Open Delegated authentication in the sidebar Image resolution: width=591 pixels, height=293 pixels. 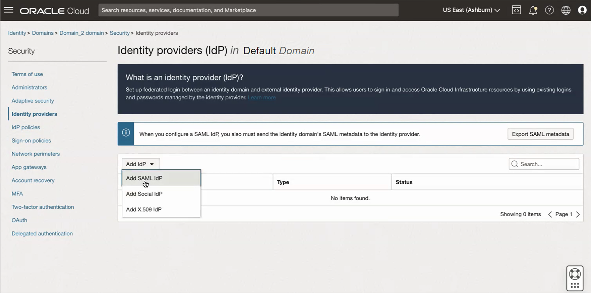pyautogui.click(x=42, y=234)
